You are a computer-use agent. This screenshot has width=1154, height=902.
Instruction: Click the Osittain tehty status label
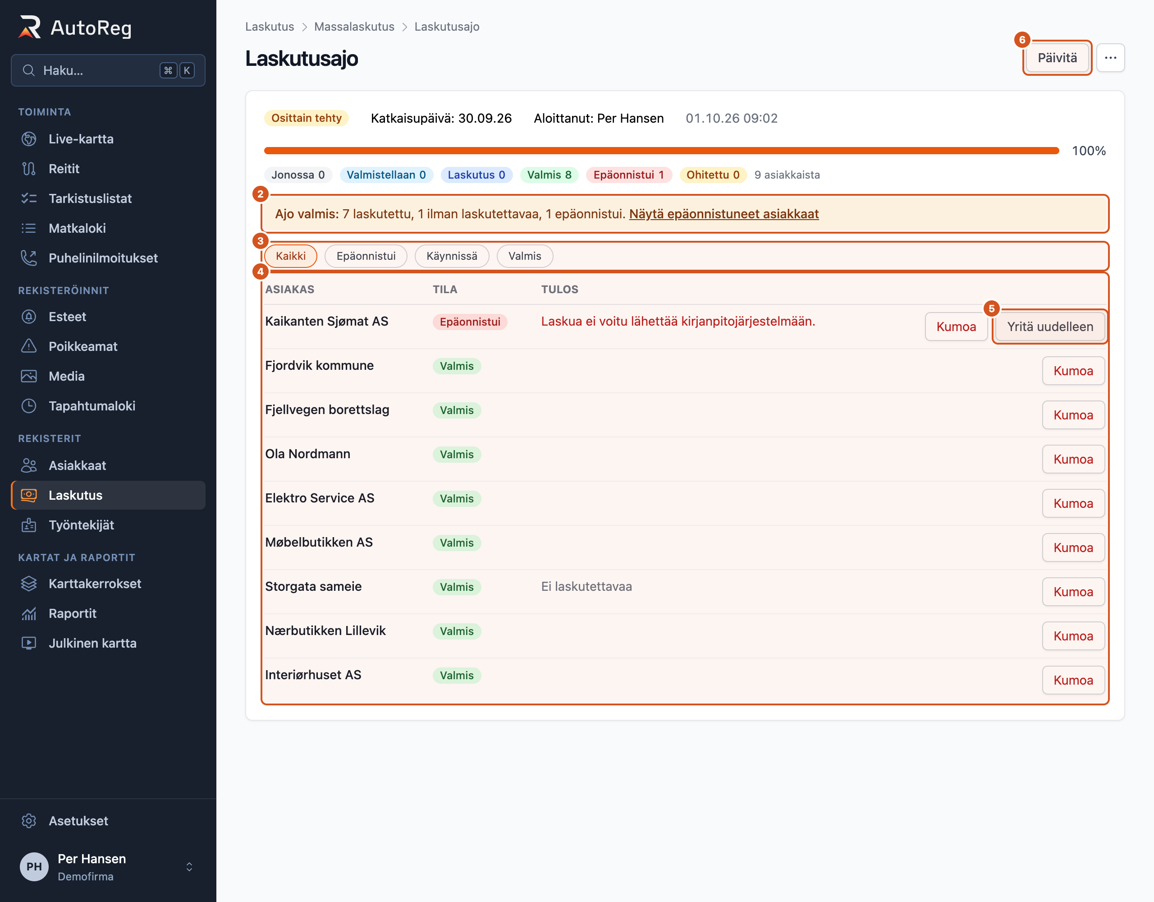[x=307, y=118]
